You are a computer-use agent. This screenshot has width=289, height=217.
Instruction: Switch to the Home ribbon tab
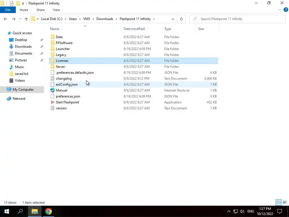(x=24, y=10)
